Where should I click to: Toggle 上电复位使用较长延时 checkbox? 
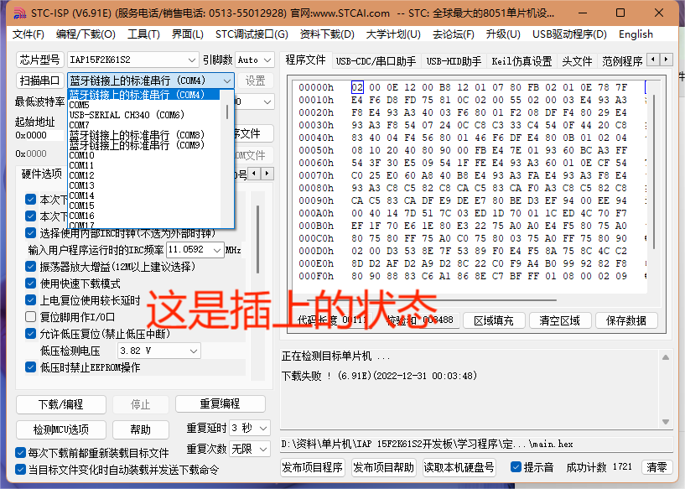(x=30, y=300)
